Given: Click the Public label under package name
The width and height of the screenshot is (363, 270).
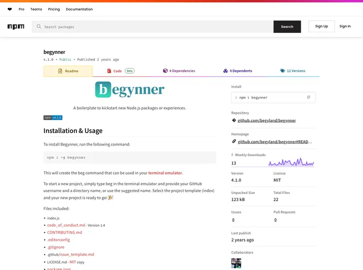Looking at the screenshot, I should pyautogui.click(x=65, y=60).
